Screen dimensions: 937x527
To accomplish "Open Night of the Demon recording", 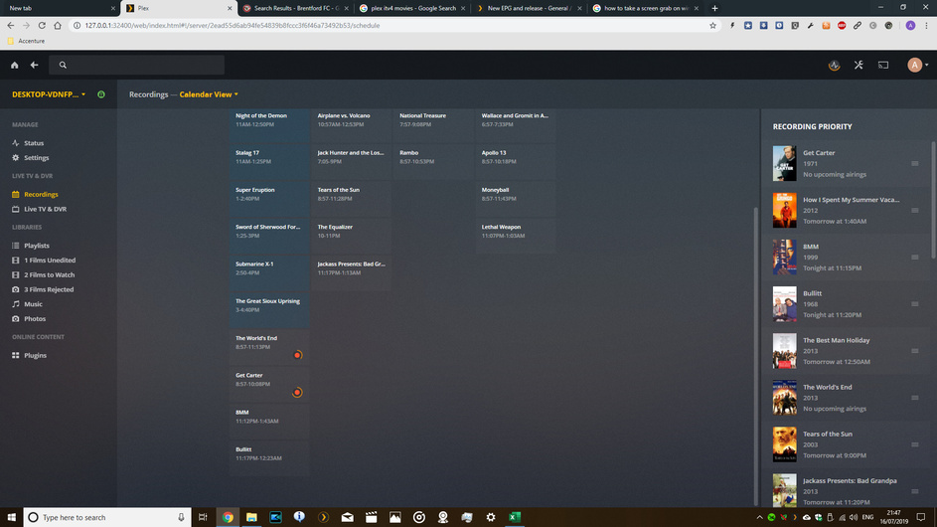I will tap(269, 125).
